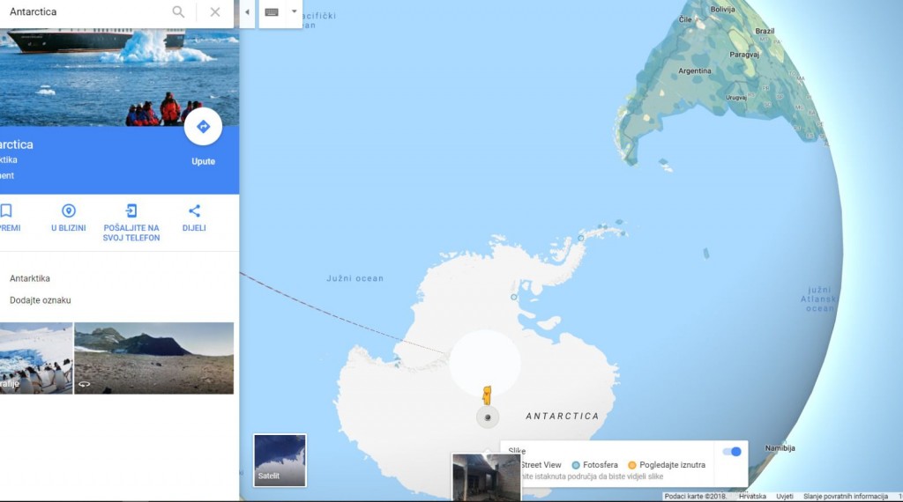Click inside the Antarctica search field
The height and width of the screenshot is (502, 903).
coord(86,11)
